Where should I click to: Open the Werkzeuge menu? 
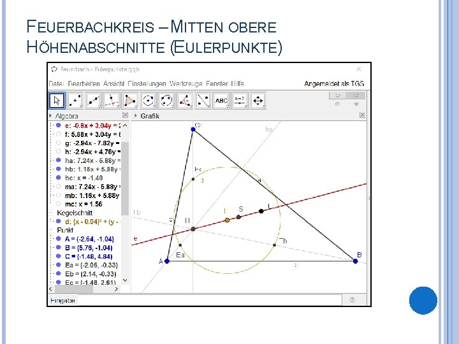pyautogui.click(x=186, y=83)
